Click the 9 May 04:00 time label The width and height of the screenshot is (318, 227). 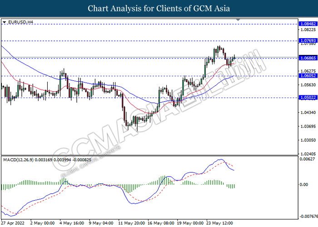[101, 223]
